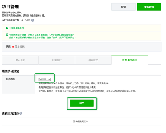Open help icon beside 售價變更記錄

[x=21, y=113]
